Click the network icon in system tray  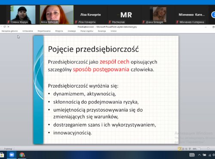coord(210,155)
